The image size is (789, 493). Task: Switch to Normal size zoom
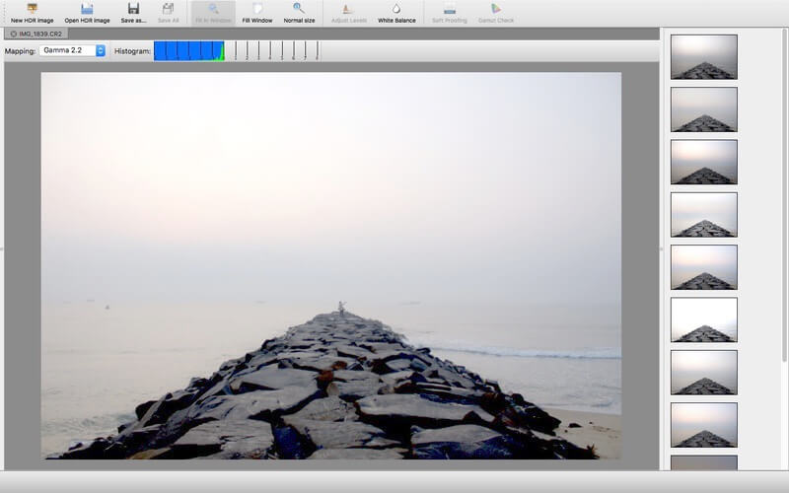click(x=299, y=9)
